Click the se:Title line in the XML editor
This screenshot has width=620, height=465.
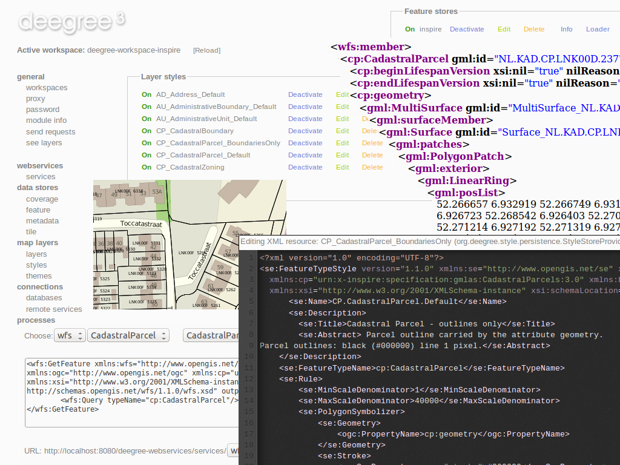pos(427,324)
